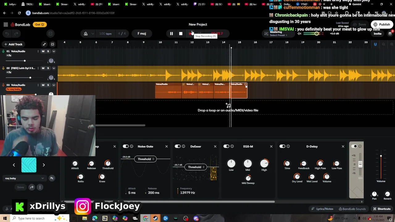Viewport: 395px width, 222px height.
Task: Open DeEsser Threshold selector
Action: click(x=196, y=167)
